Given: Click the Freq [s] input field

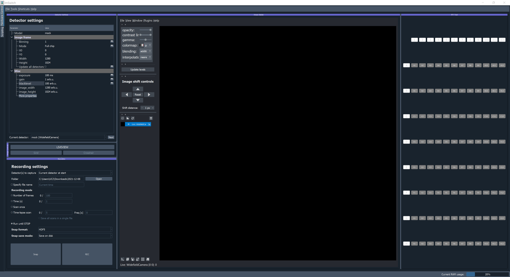Looking at the screenshot, I should tap(98, 213).
